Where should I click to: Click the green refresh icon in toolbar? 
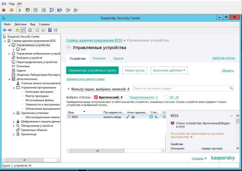pyautogui.click(x=43, y=30)
